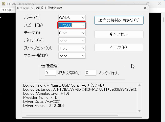Open the ファイル(F) menu
Screen dimensions: 165x122
pos(6,10)
